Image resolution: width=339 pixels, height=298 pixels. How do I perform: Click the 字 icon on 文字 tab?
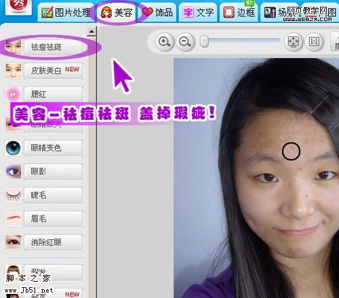coord(188,12)
